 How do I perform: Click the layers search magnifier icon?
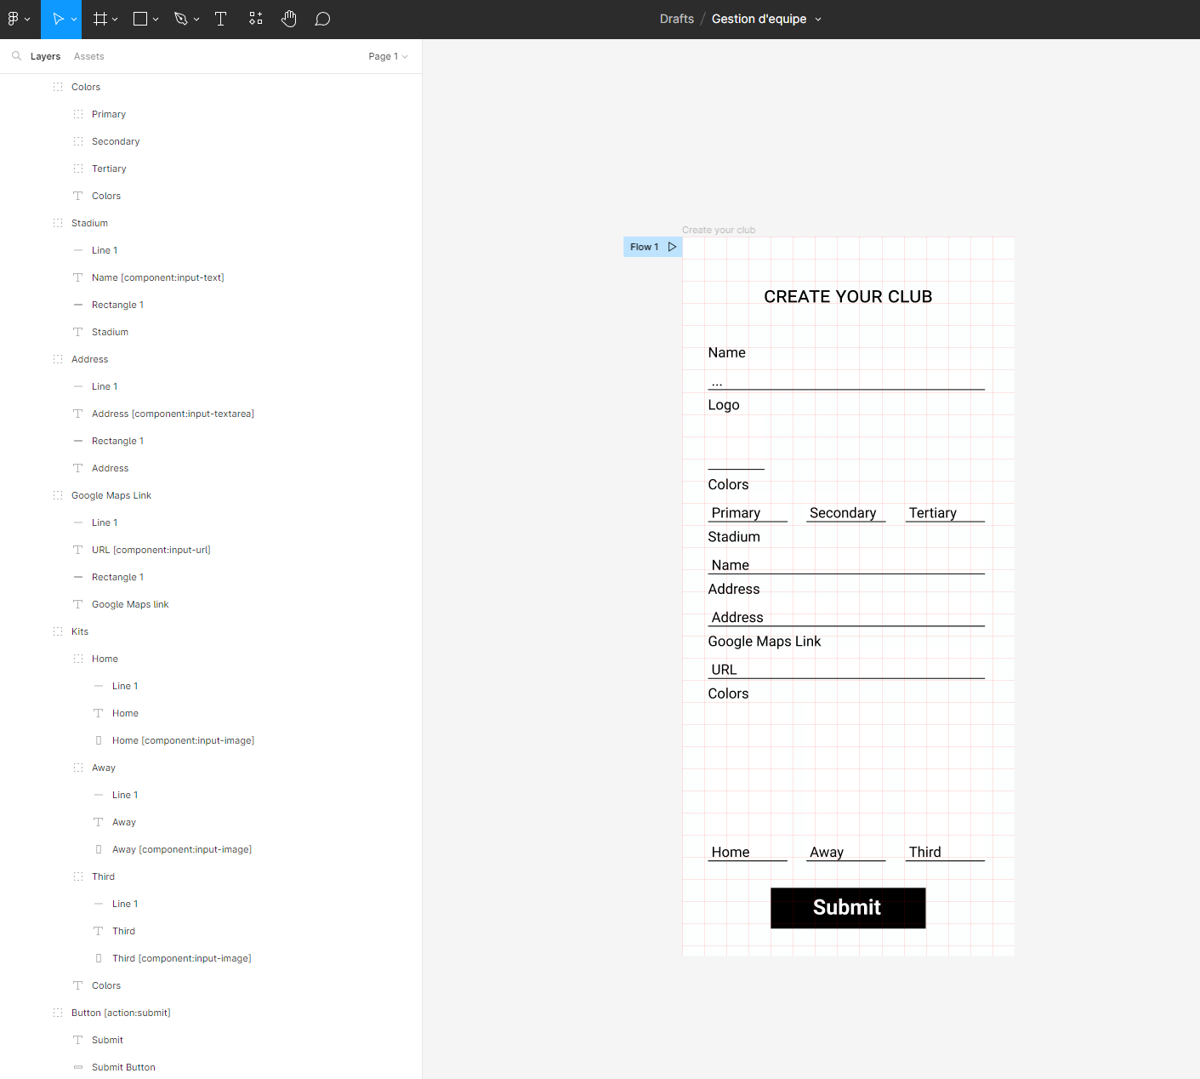(16, 56)
